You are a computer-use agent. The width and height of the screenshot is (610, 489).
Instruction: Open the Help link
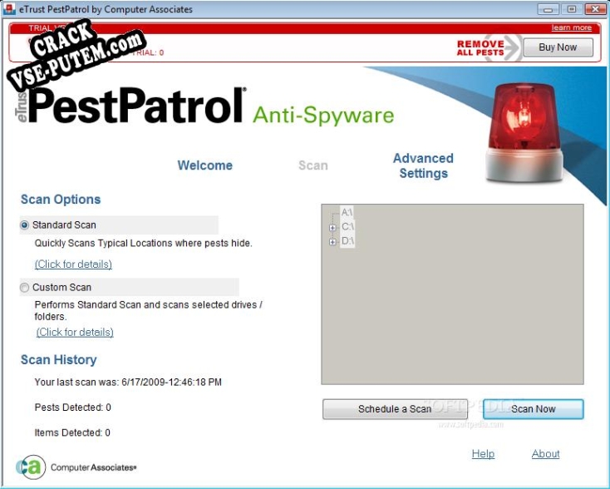(x=483, y=454)
